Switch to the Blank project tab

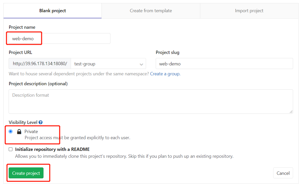53,11
